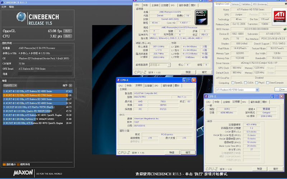Click the Close button in GPU-Z
Screen dimensions: 287x179
pyautogui.click(x=282, y=89)
